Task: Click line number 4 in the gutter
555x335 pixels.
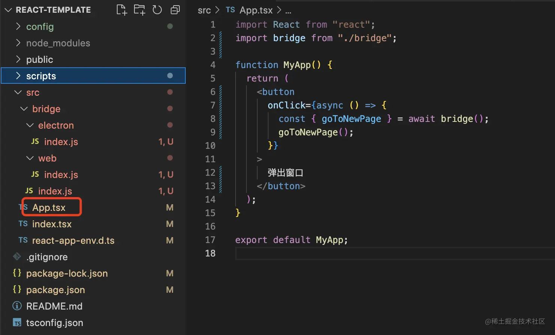Action: (x=213, y=65)
